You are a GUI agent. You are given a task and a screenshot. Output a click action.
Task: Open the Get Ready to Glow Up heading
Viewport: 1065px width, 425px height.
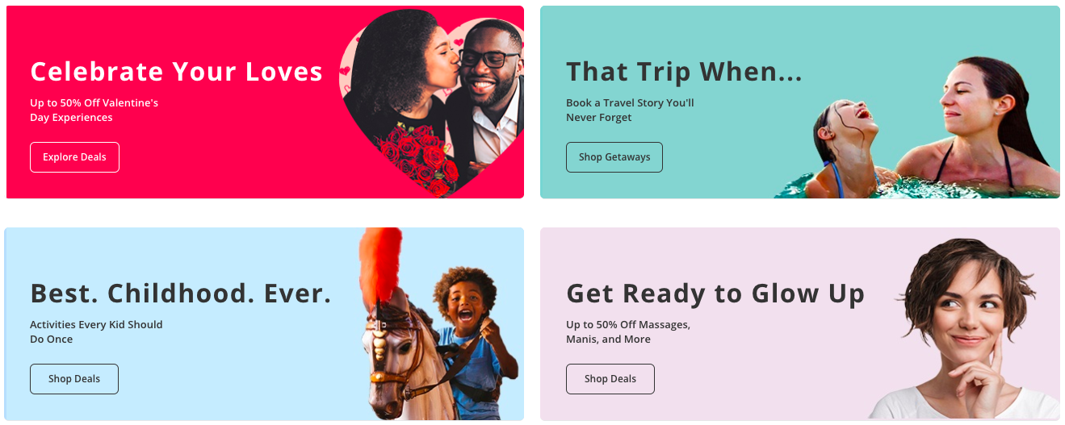coord(715,293)
